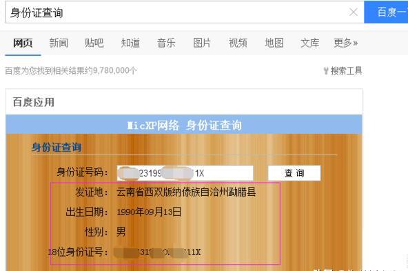The image size is (408, 271).
Task: Click the 百度应用 heading
Action: click(x=34, y=102)
